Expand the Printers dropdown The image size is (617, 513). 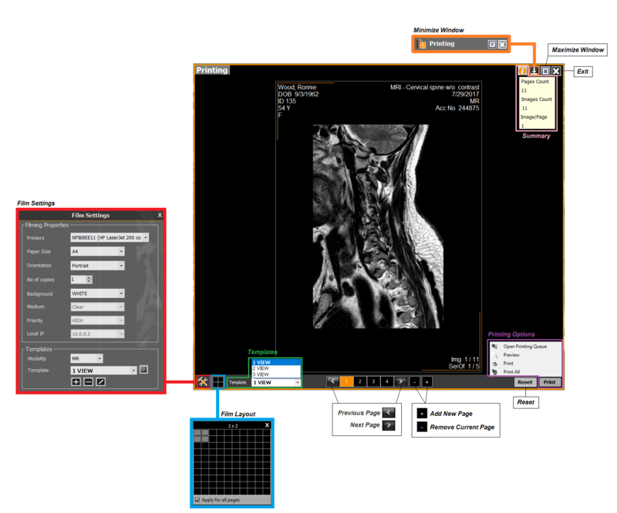pyautogui.click(x=145, y=238)
